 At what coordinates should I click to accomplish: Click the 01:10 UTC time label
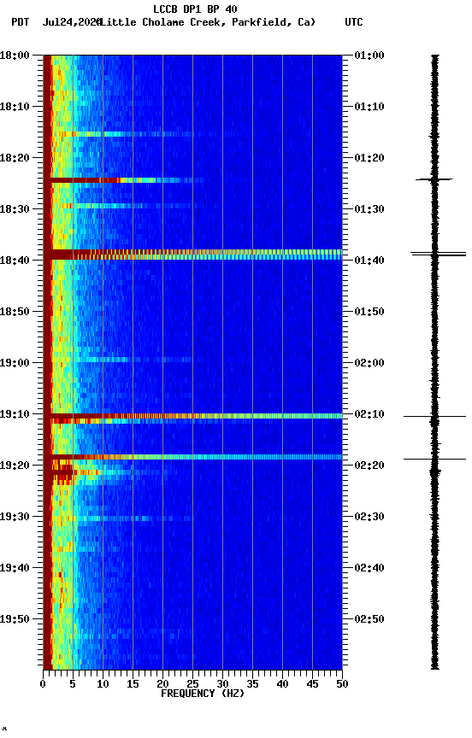pos(369,107)
